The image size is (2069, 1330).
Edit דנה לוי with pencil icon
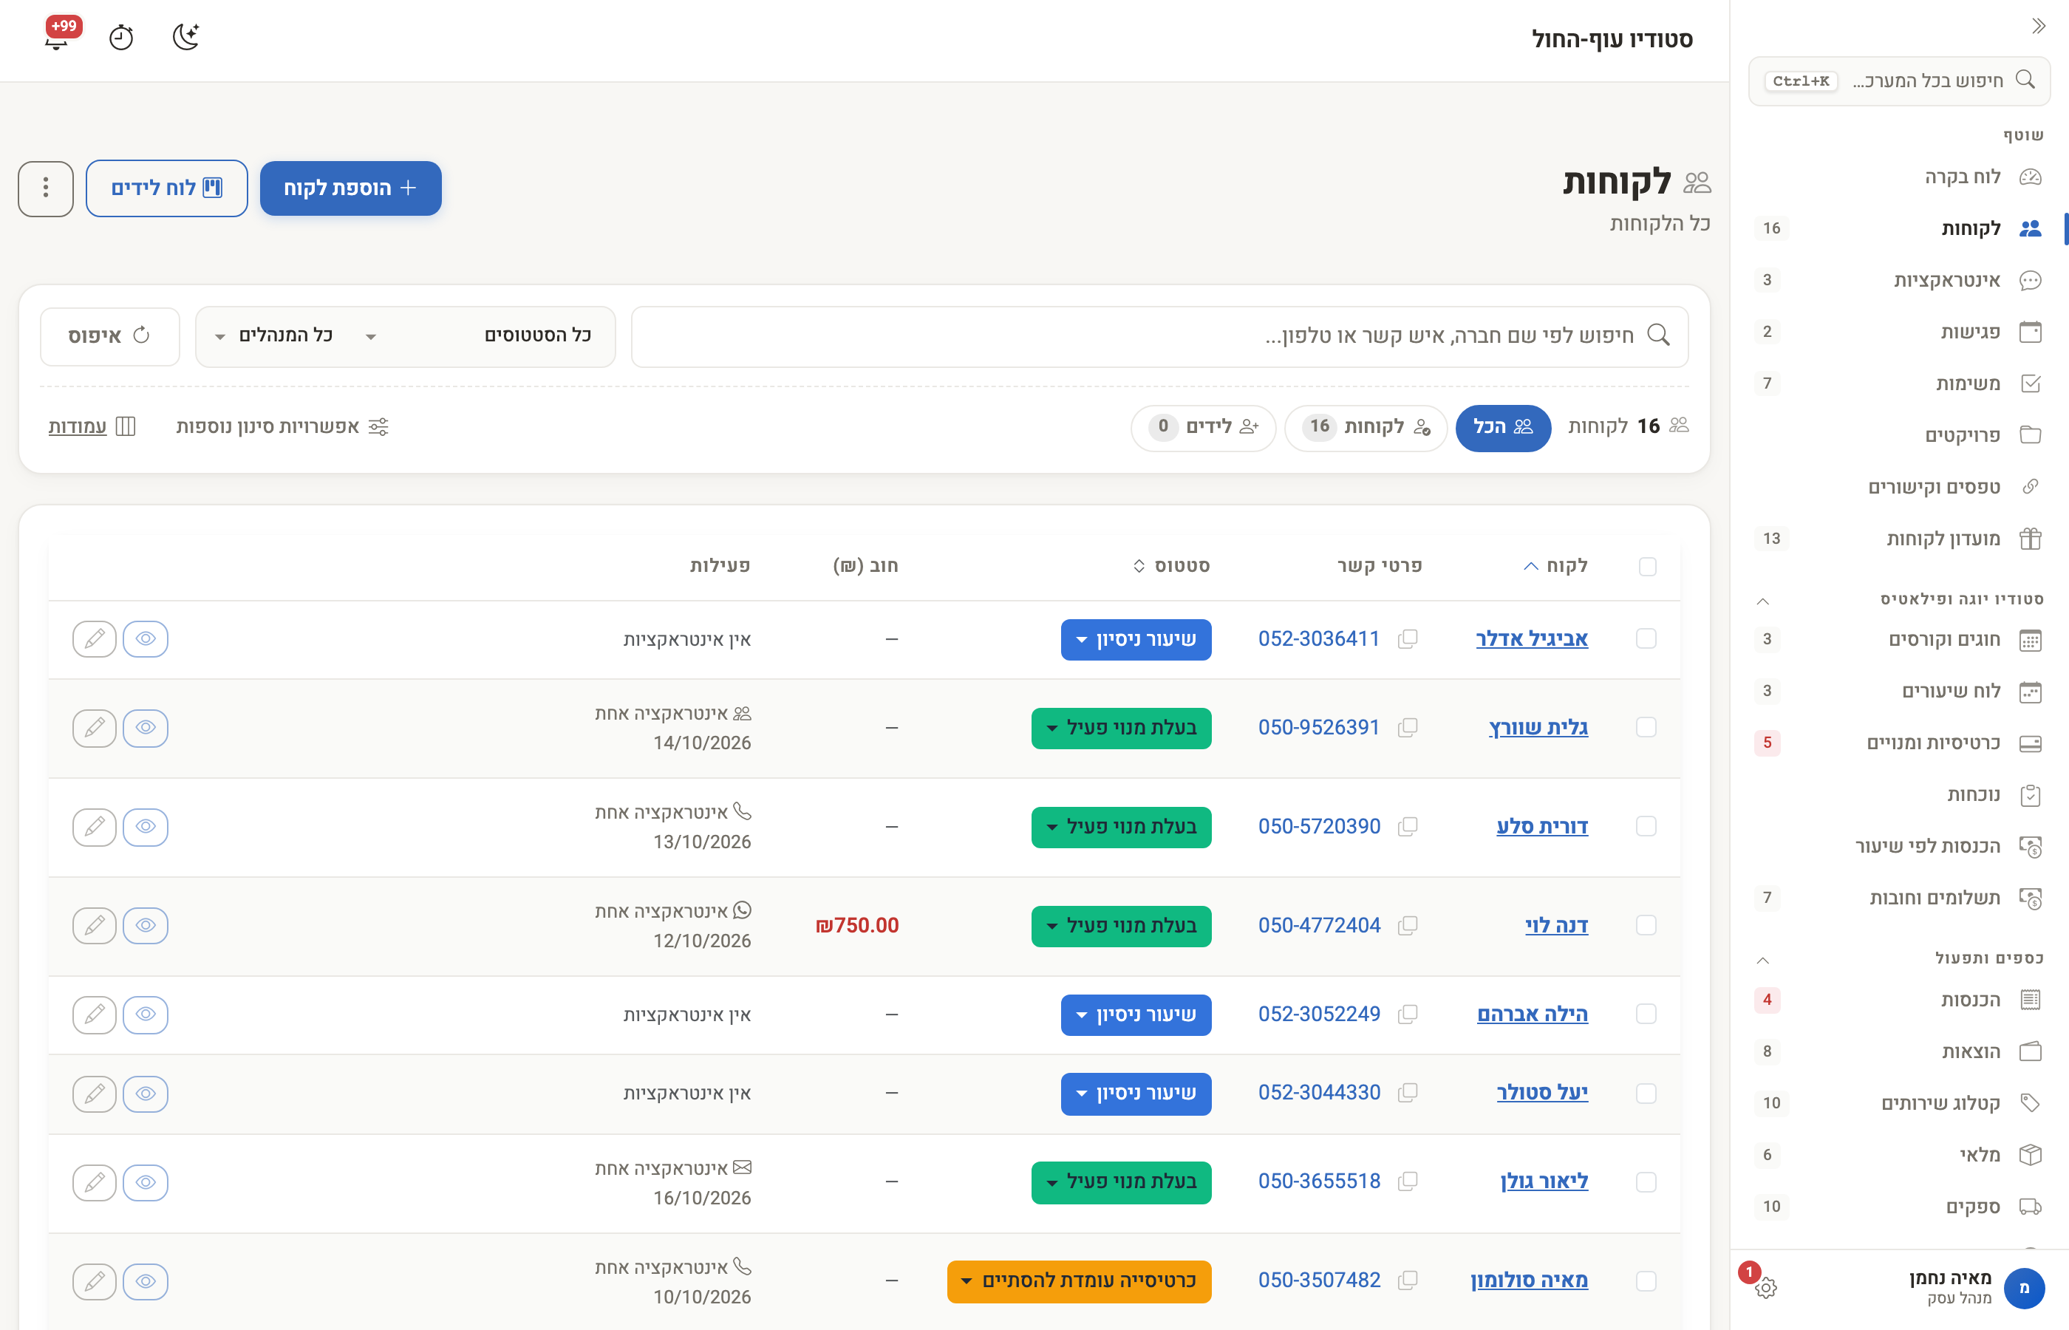point(94,926)
